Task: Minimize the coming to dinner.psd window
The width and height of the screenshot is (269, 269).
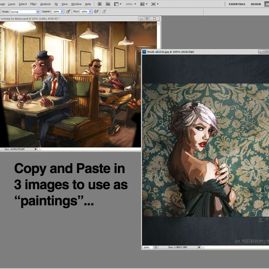Action: click(x=141, y=18)
